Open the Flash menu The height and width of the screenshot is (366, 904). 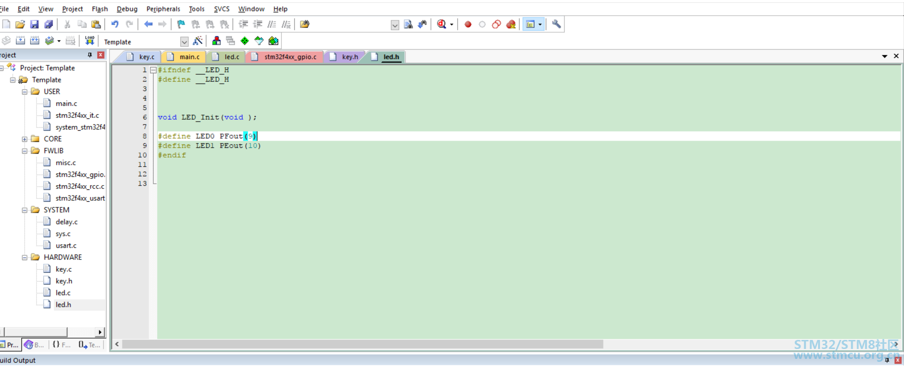point(100,9)
